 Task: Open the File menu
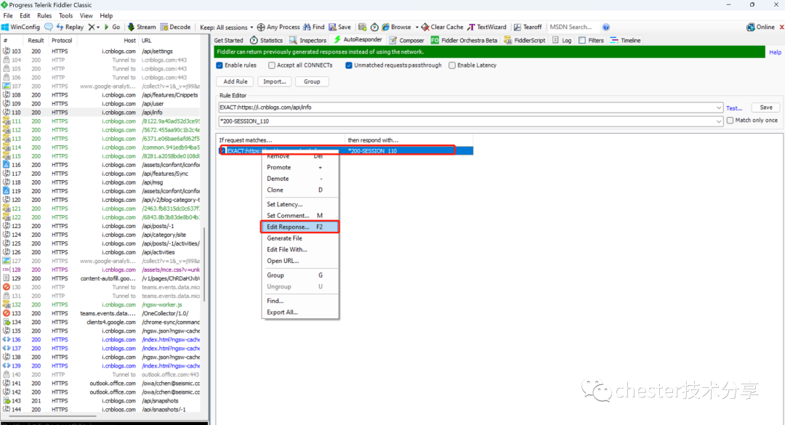(x=8, y=15)
